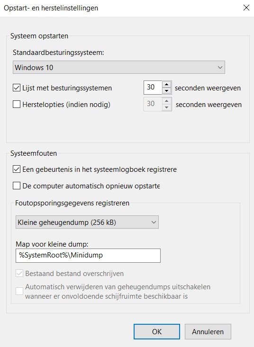This screenshot has width=254, height=347.
Task: Click the chevron on the geheugendump combo box
Action: [x=154, y=222]
